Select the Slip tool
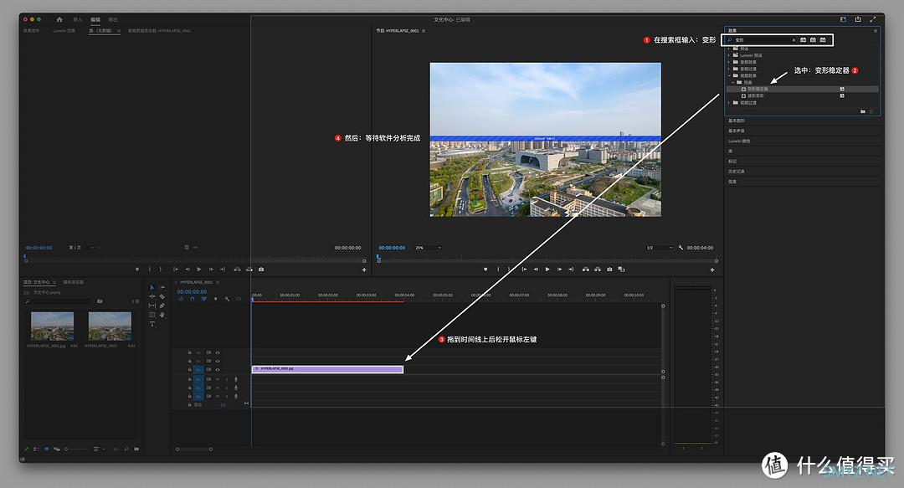 click(152, 306)
